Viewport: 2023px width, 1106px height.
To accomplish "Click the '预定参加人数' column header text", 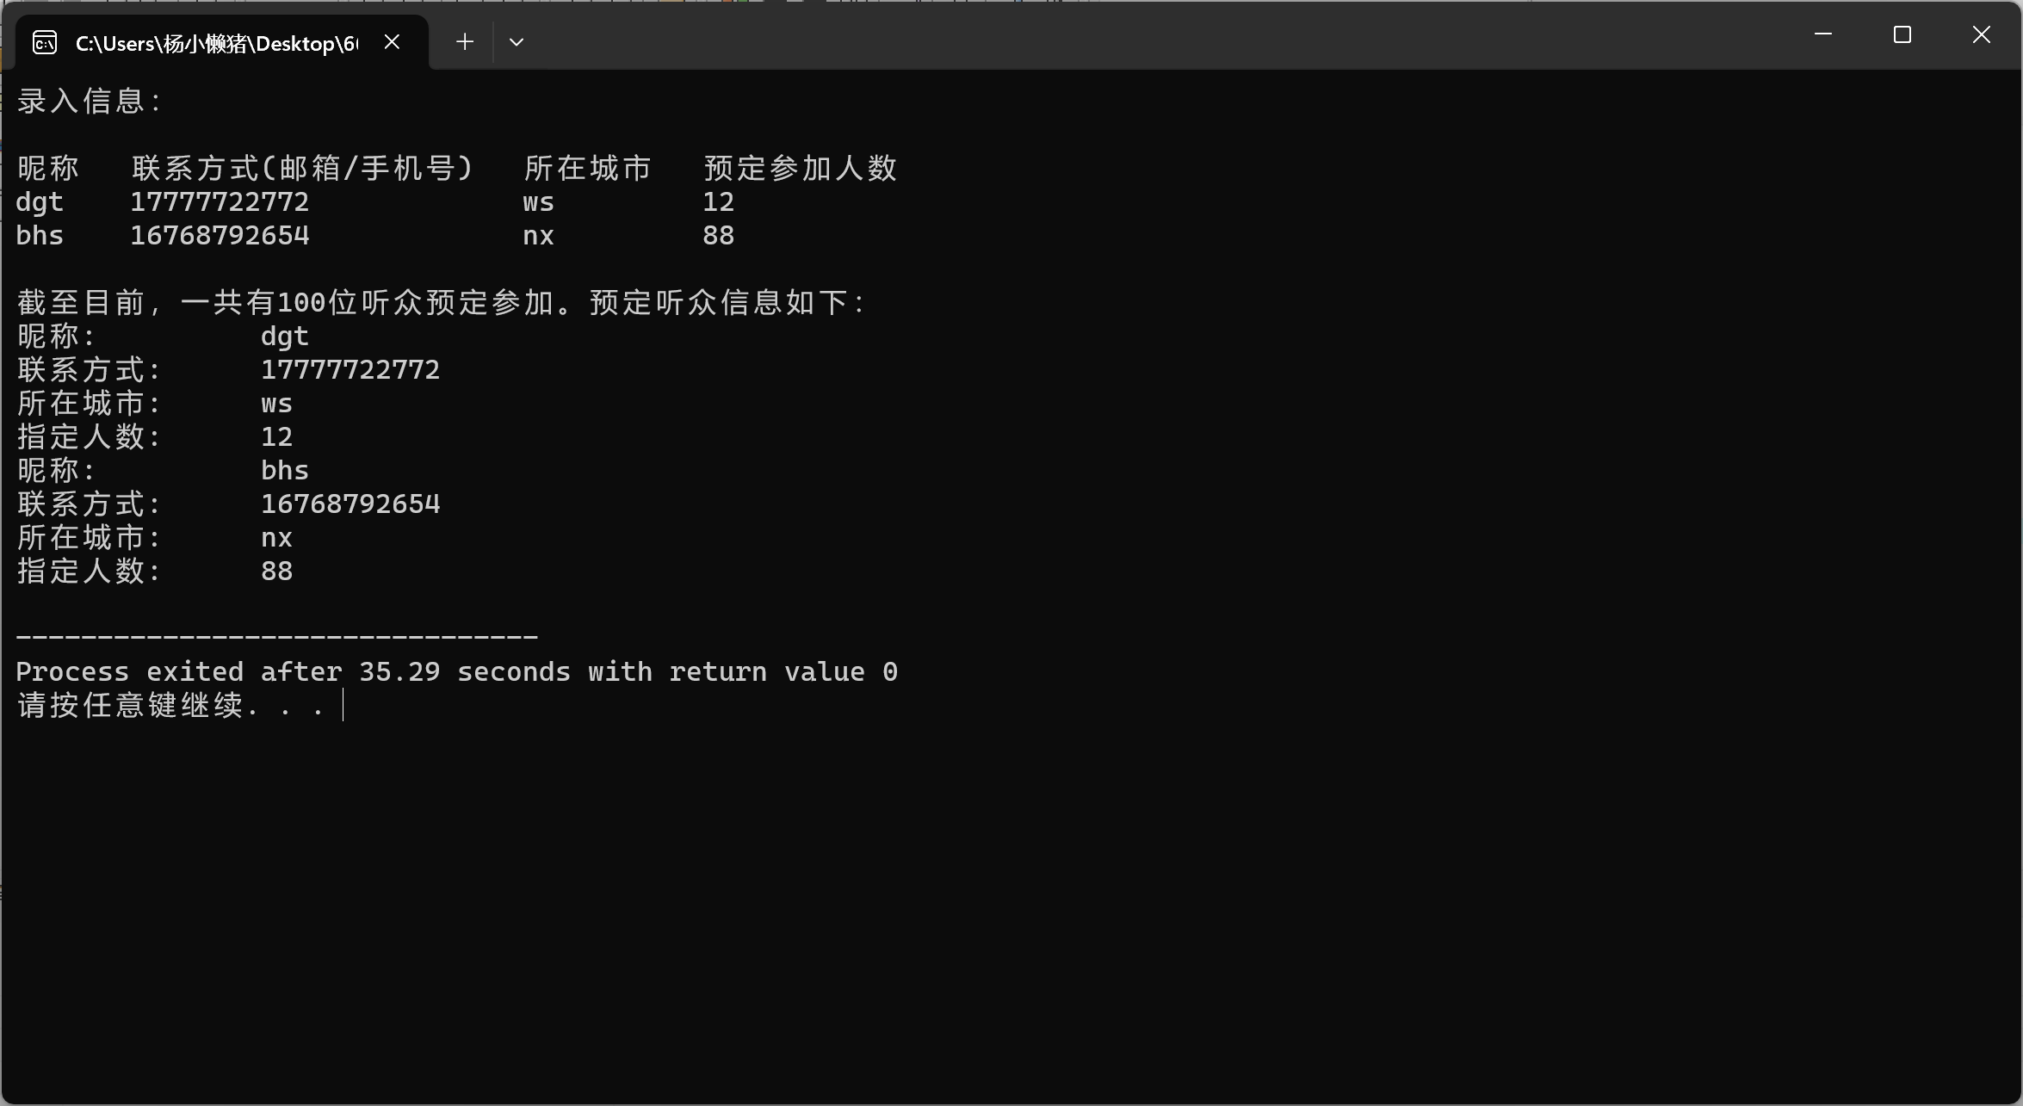I will [x=800, y=168].
